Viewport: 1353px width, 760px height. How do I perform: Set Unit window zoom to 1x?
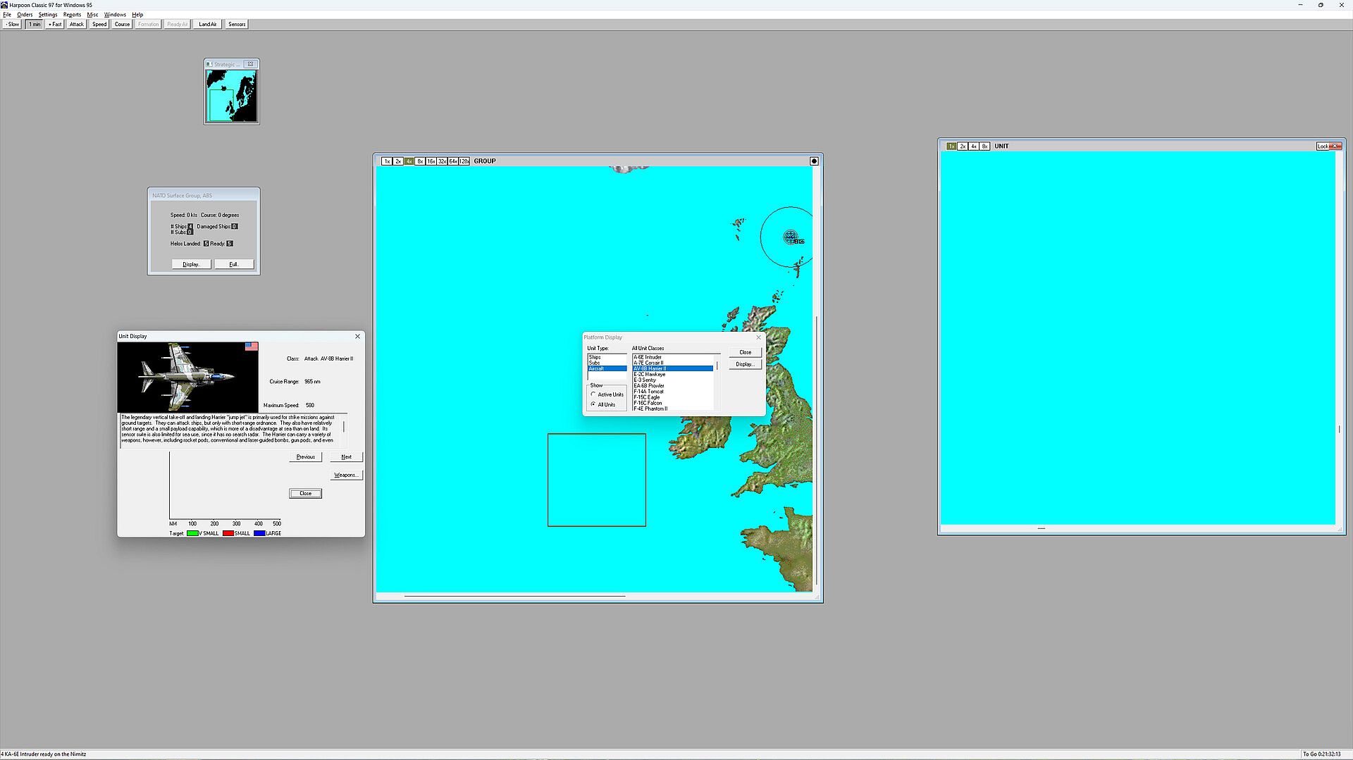coord(951,147)
